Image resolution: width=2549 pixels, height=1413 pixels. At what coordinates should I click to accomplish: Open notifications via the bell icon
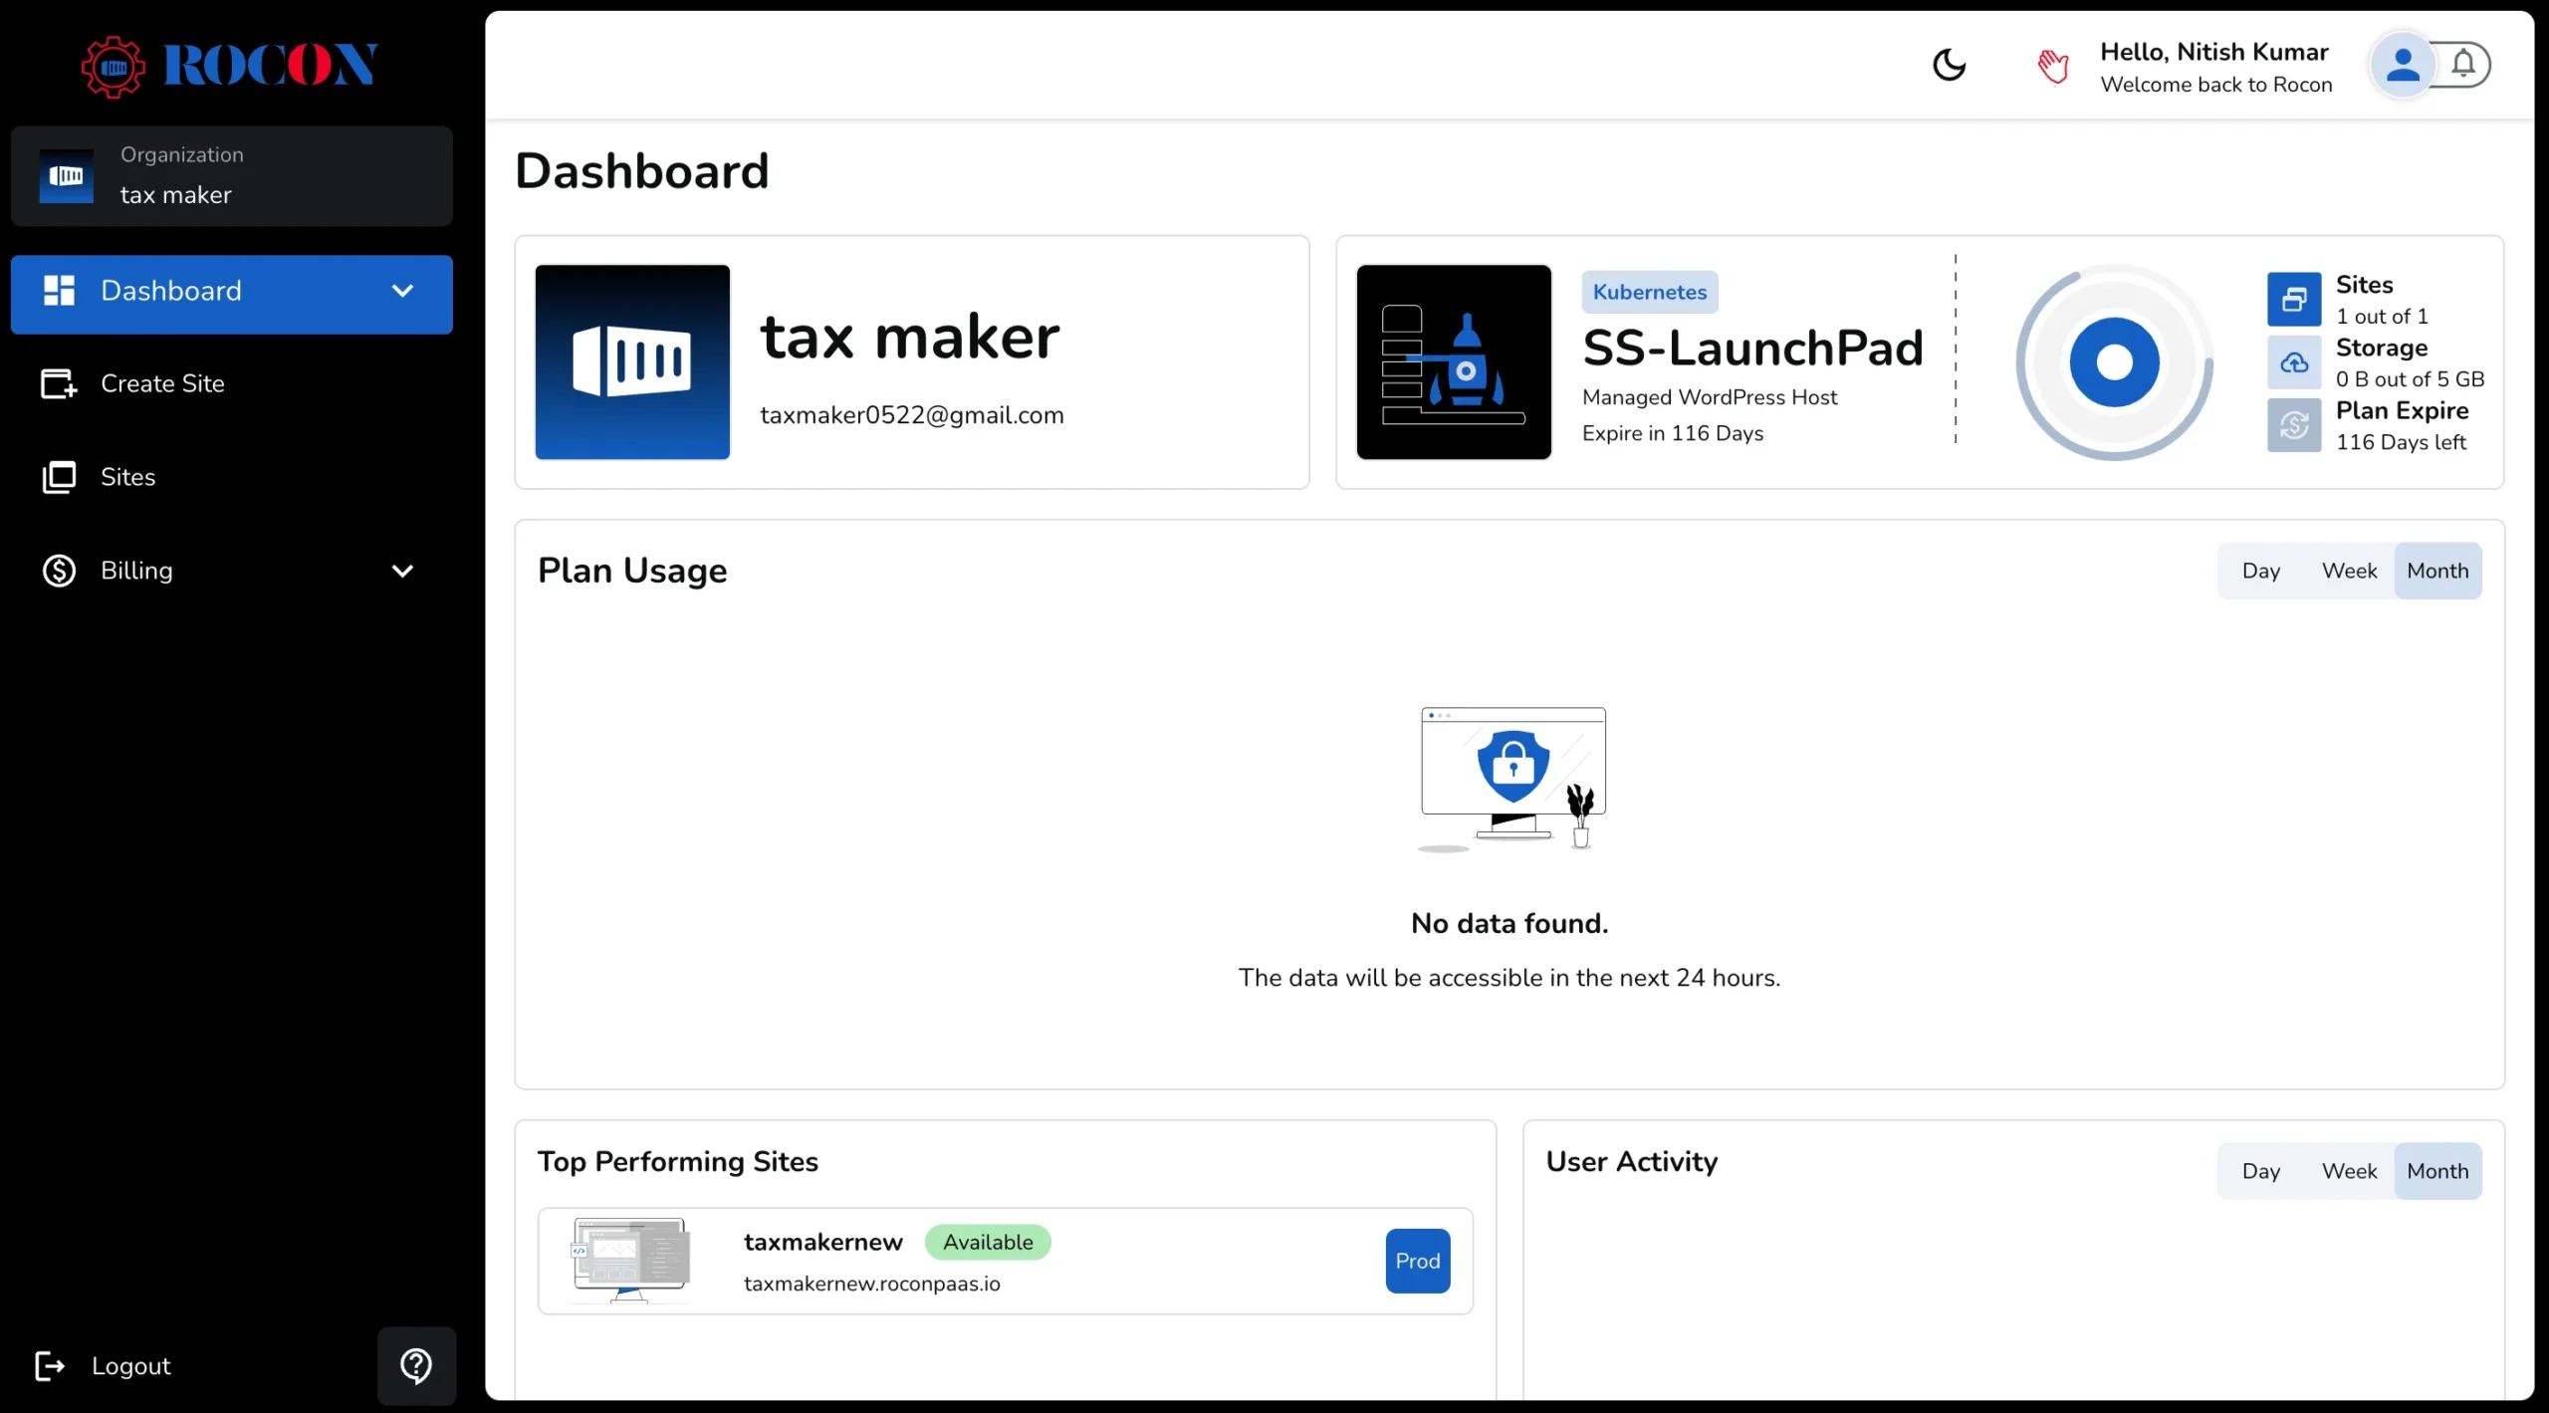pos(2462,65)
